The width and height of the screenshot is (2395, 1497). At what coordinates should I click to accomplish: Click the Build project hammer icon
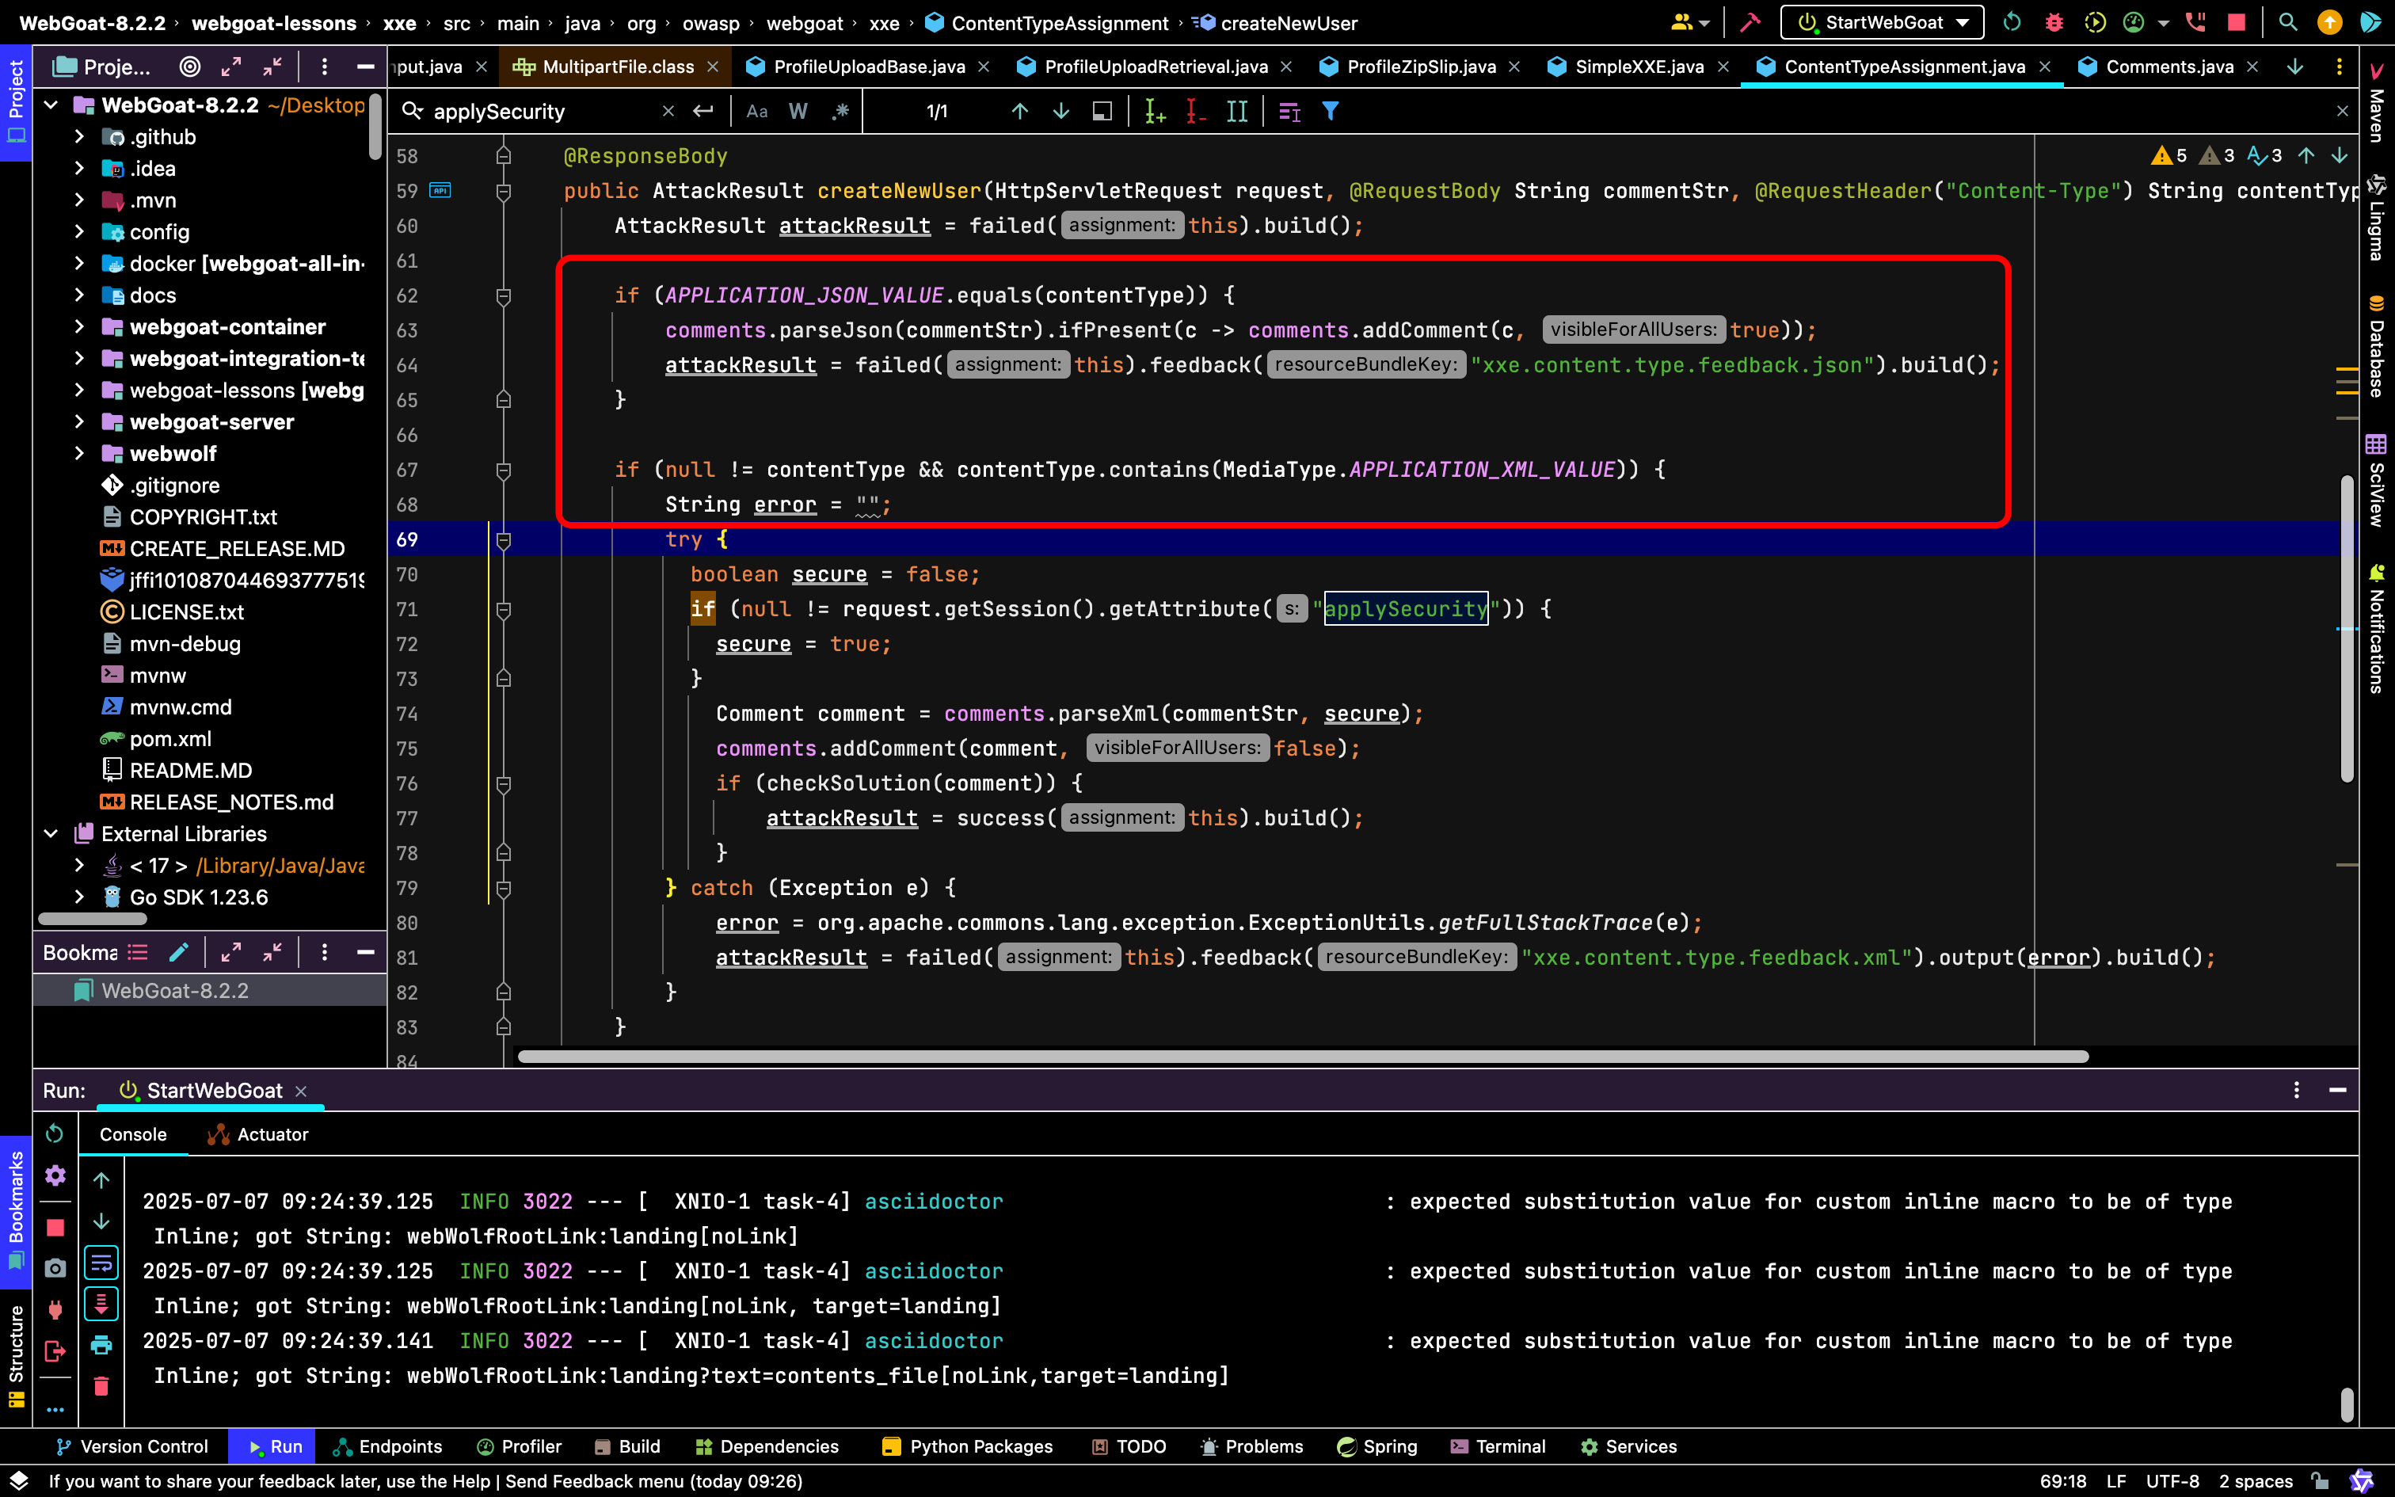tap(1750, 23)
